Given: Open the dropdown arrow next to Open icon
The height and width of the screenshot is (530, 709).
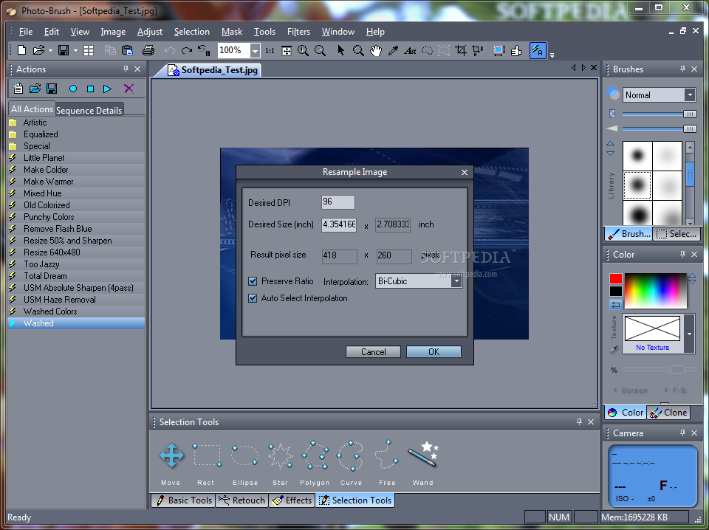Looking at the screenshot, I should 50,51.
